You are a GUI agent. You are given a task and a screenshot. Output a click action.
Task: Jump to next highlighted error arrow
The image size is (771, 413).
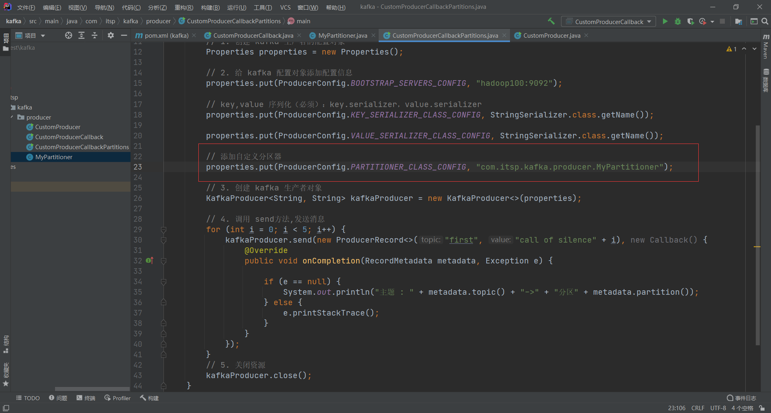point(755,49)
